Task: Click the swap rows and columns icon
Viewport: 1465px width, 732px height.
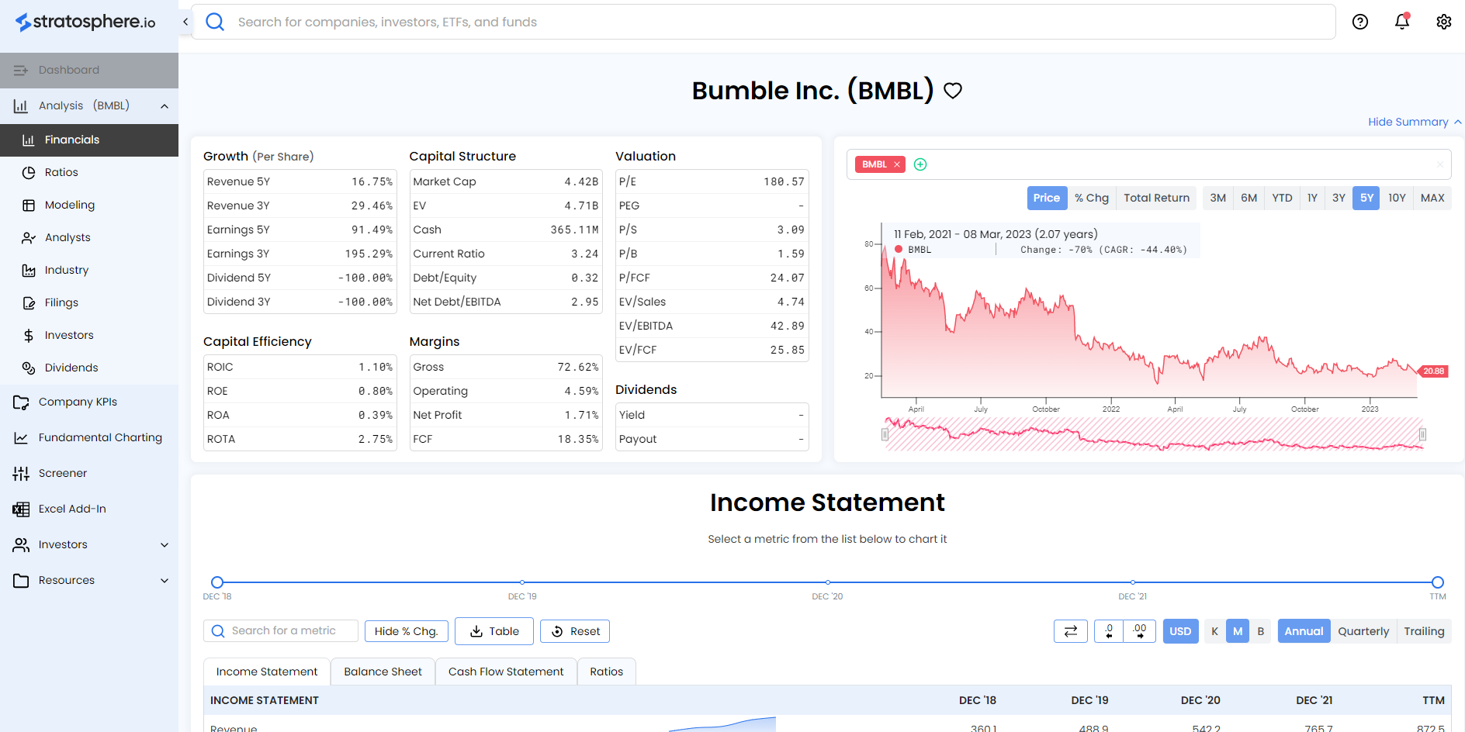Action: [1071, 631]
